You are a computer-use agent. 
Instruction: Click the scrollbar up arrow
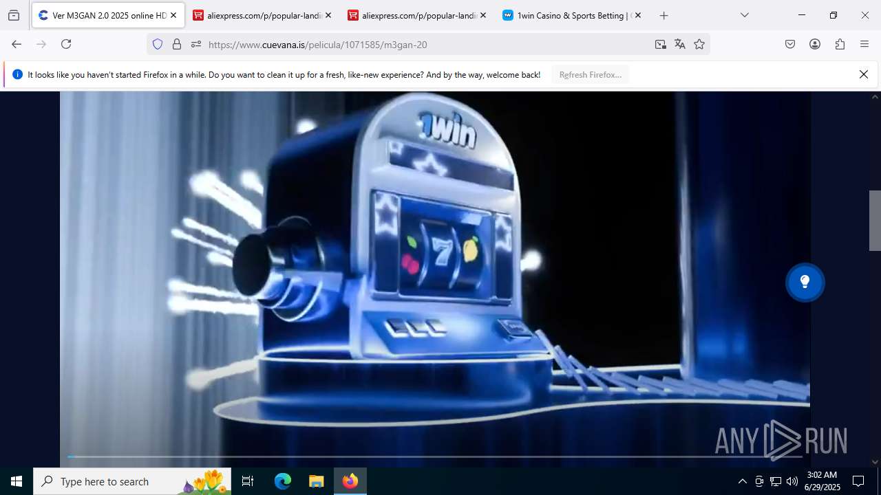(875, 97)
